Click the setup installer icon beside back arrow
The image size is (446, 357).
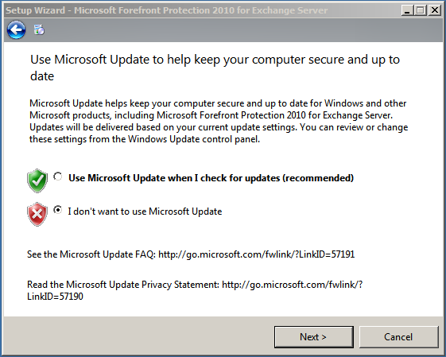39,29
